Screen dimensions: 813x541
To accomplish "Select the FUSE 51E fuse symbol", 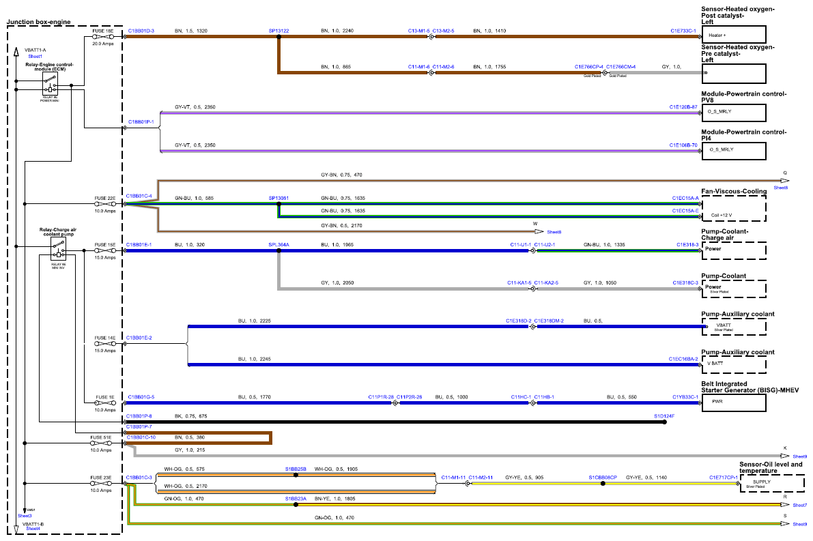I will point(100,443).
